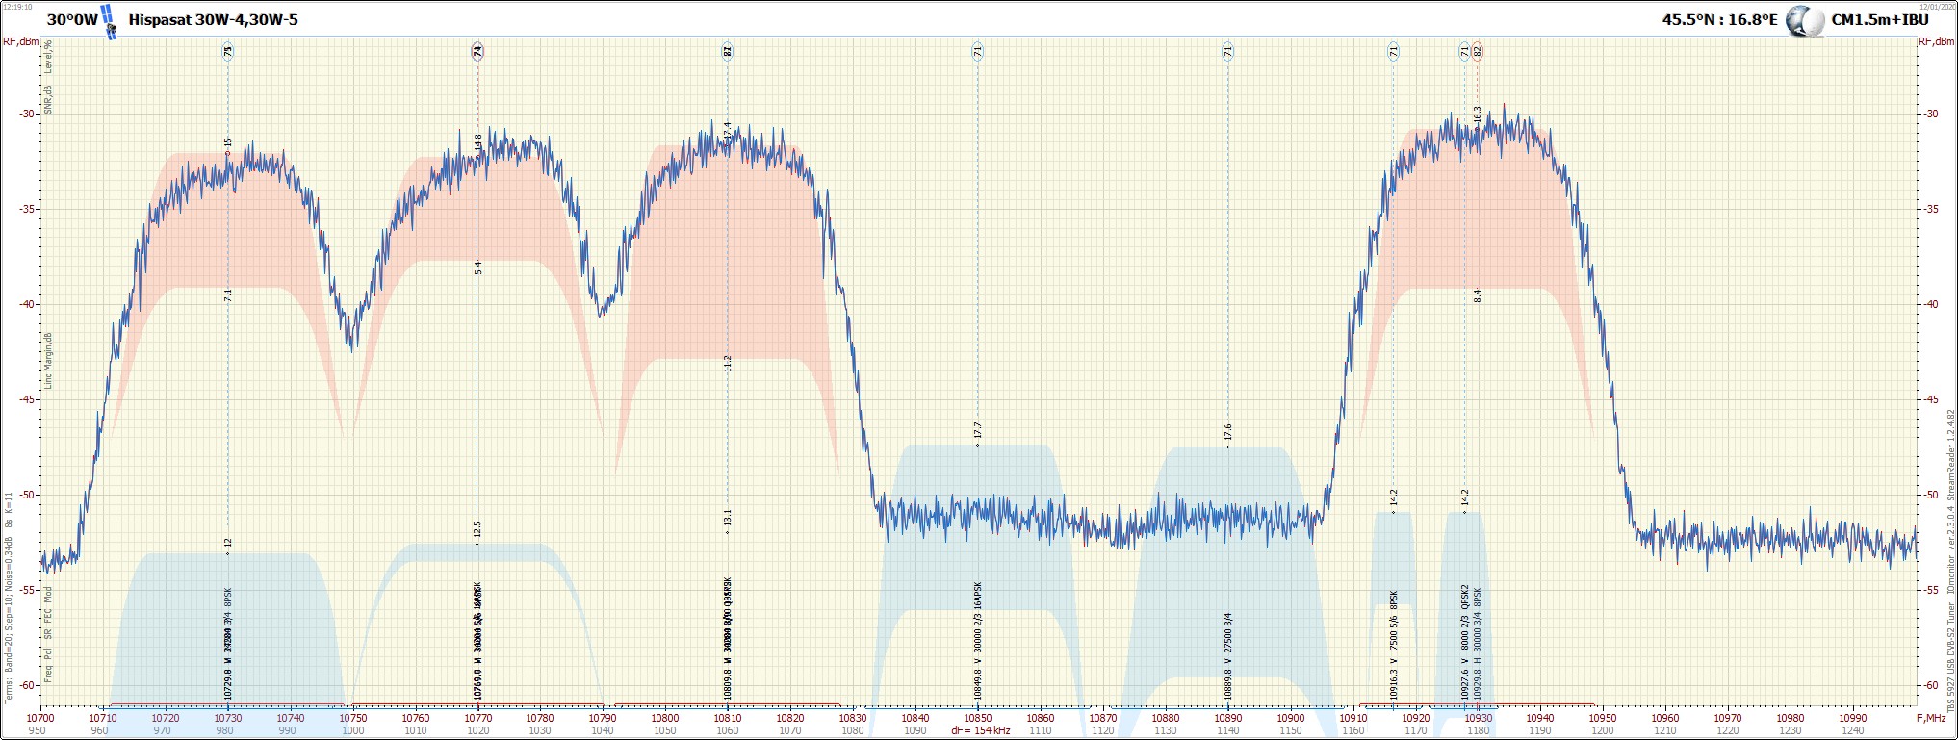
Task: Click the Hispasat 30W-4,30W-5 title
Action: (x=214, y=20)
